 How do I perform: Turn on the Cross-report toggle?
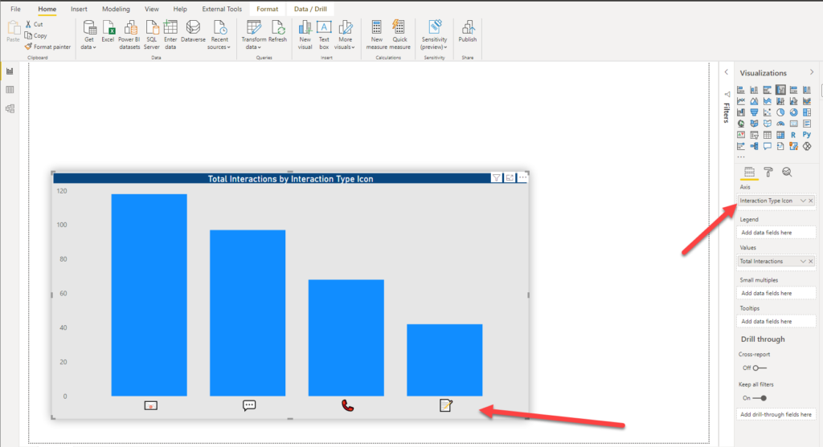coord(760,368)
